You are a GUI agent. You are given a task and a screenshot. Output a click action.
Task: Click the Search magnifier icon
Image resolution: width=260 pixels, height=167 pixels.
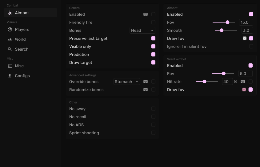pos(10,49)
